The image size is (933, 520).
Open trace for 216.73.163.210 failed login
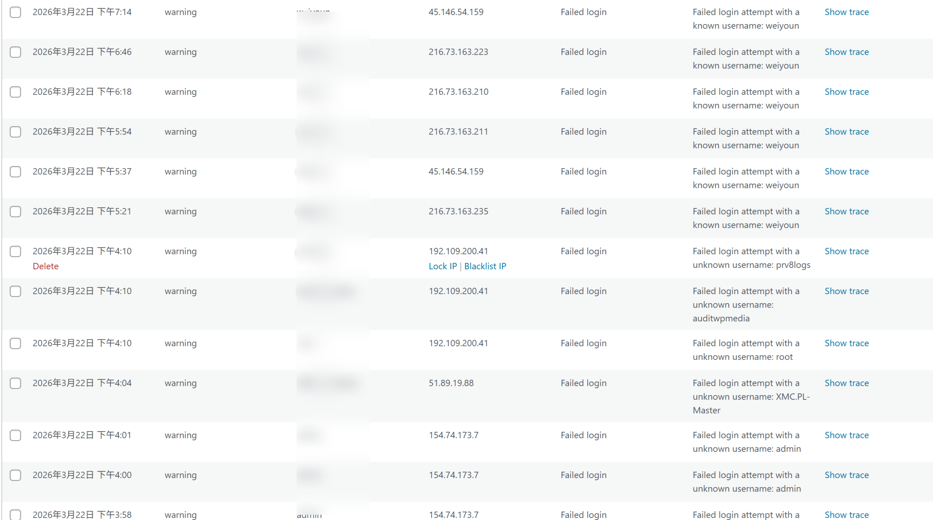point(847,92)
